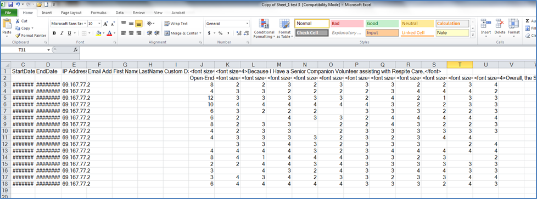
Task: Toggle Italic formatting
Action: 61,33
